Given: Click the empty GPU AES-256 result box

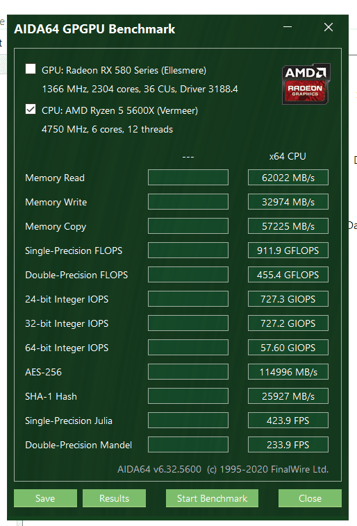Looking at the screenshot, I should [x=188, y=372].
